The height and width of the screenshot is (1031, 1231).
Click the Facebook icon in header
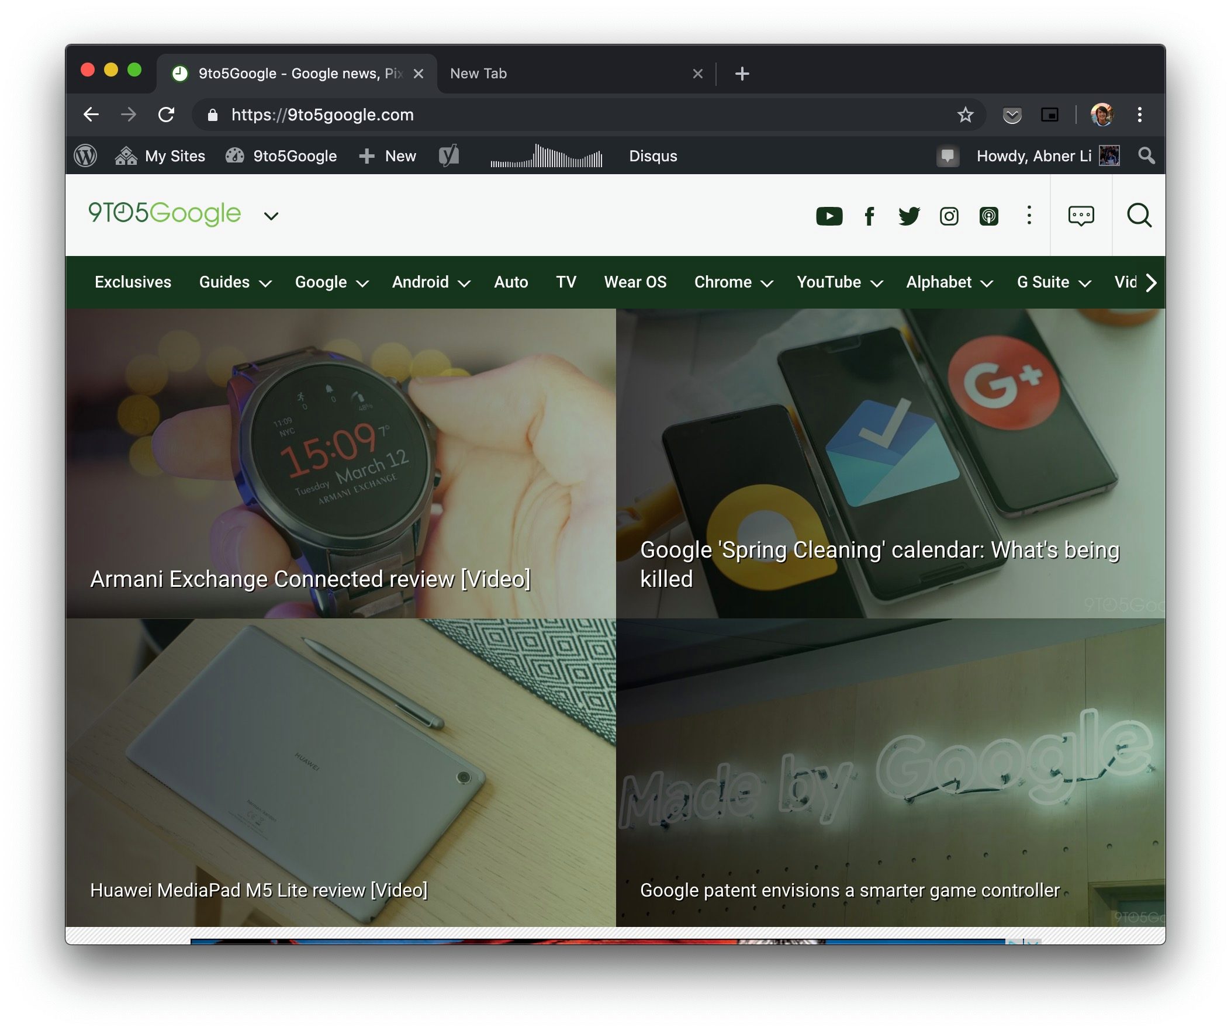869,216
